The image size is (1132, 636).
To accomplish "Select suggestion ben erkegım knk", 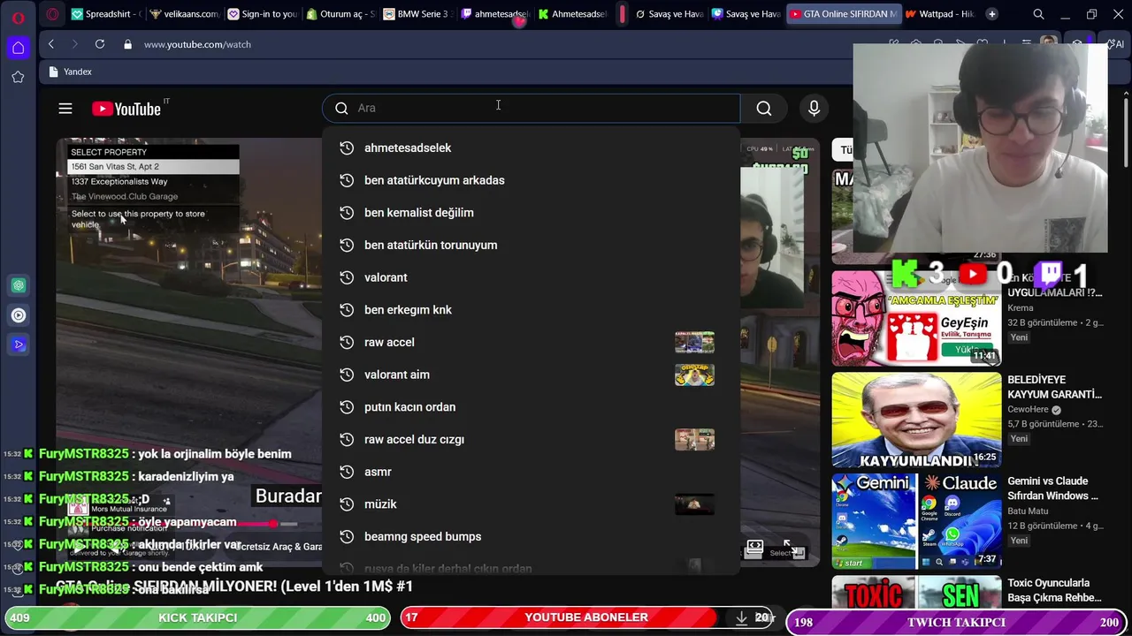I will coord(531,310).
